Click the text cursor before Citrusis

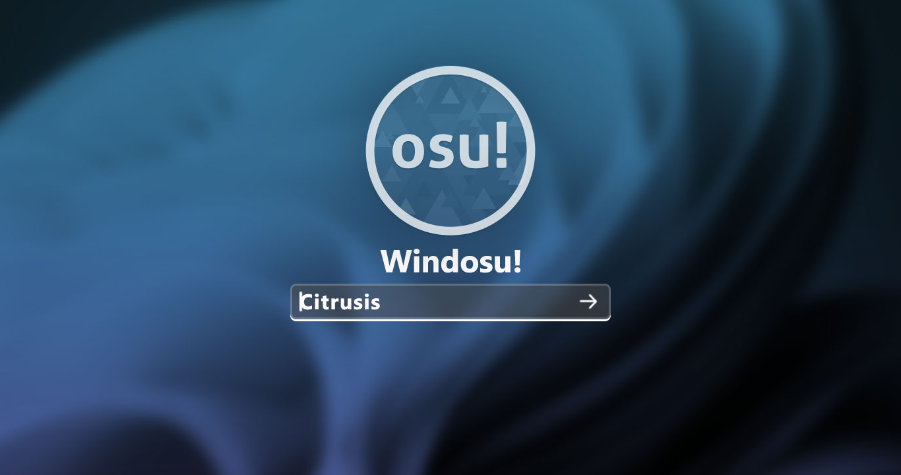(301, 302)
